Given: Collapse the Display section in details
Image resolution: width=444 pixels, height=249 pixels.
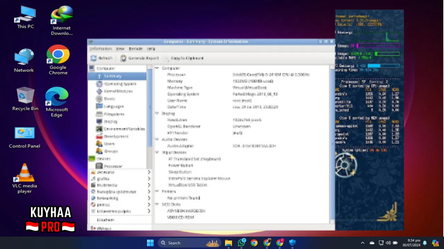Looking at the screenshot, I should click(x=157, y=113).
